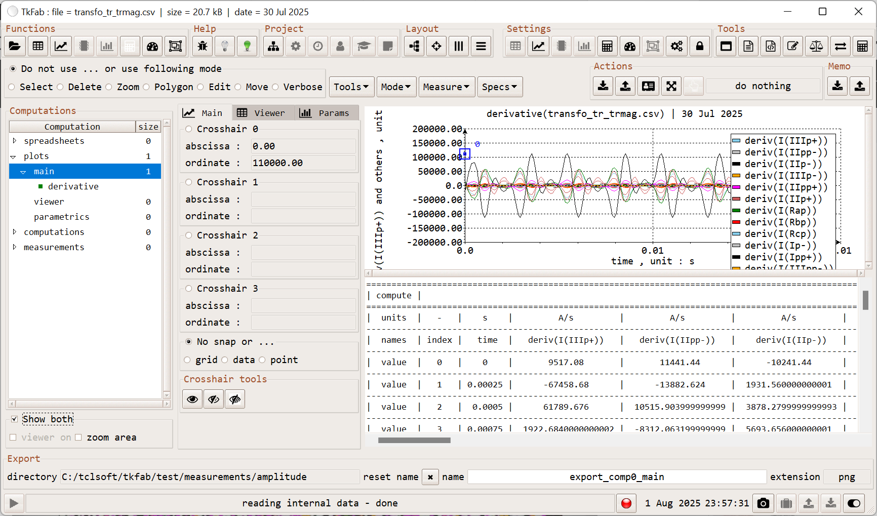Viewport: 877px width, 516px height.
Task: Select the Zoom radio button mode
Action: coord(109,87)
